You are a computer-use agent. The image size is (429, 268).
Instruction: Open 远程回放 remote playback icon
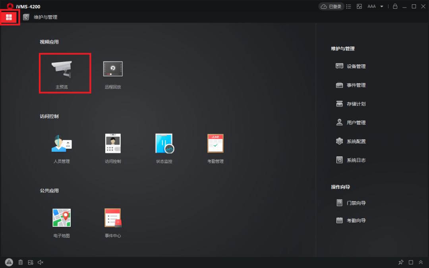(113, 69)
